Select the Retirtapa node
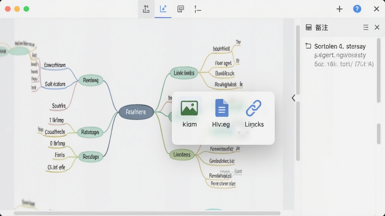Viewport: 385px width, 216px height. (90, 132)
